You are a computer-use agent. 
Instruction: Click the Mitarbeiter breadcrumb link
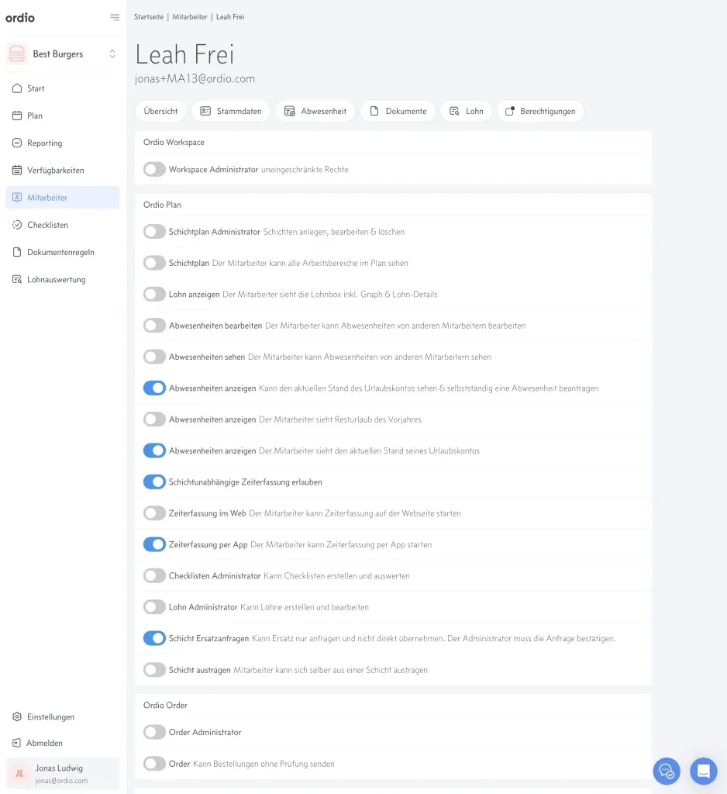(x=190, y=17)
